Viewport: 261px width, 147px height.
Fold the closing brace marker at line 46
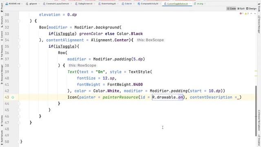point(19,116)
